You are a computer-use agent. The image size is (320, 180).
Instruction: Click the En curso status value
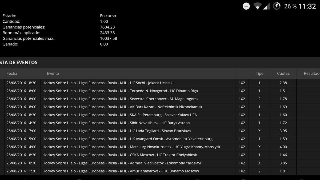[108, 16]
